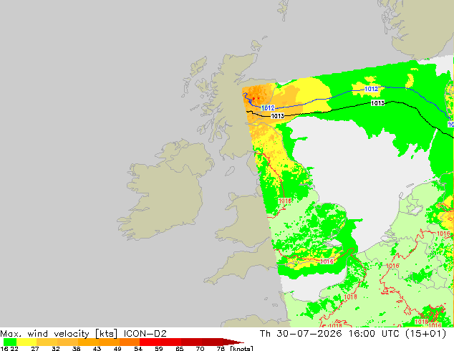Click the '65' value in the legend scale
The width and height of the screenshot is (454, 351).
[x=180, y=348]
